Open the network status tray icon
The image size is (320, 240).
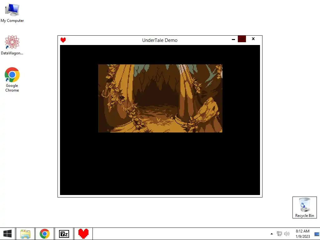click(x=279, y=234)
